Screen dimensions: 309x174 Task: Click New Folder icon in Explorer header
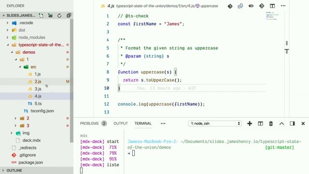click(x=50, y=15)
